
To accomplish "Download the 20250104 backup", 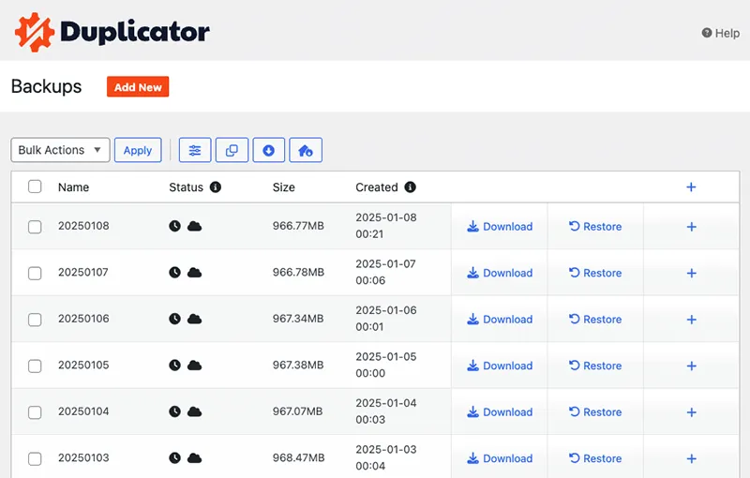I will pyautogui.click(x=500, y=412).
